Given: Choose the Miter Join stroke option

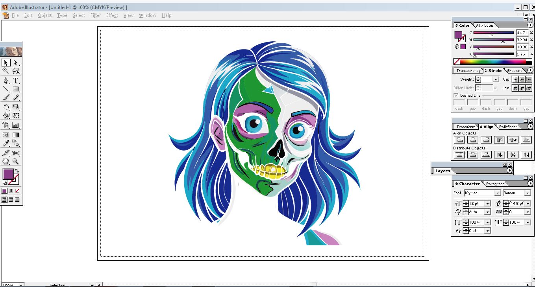Looking at the screenshot, I should coord(515,88).
